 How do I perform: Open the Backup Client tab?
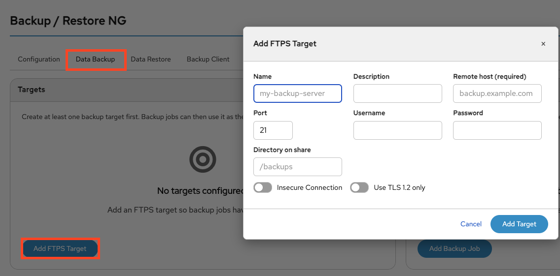208,59
